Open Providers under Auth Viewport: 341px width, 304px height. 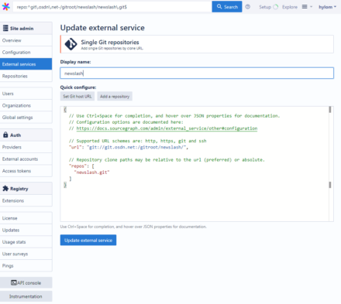coord(26,147)
